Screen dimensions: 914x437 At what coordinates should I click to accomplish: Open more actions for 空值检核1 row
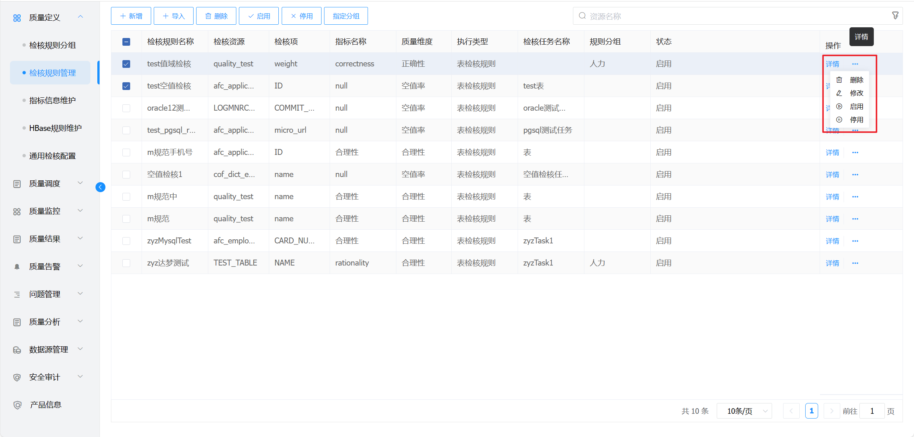pyautogui.click(x=855, y=174)
